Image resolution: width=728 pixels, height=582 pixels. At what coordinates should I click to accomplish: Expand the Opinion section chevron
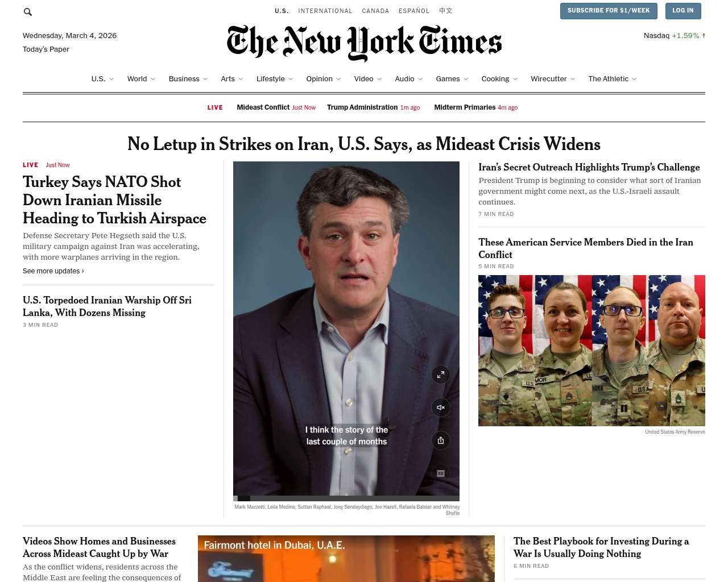pyautogui.click(x=338, y=79)
